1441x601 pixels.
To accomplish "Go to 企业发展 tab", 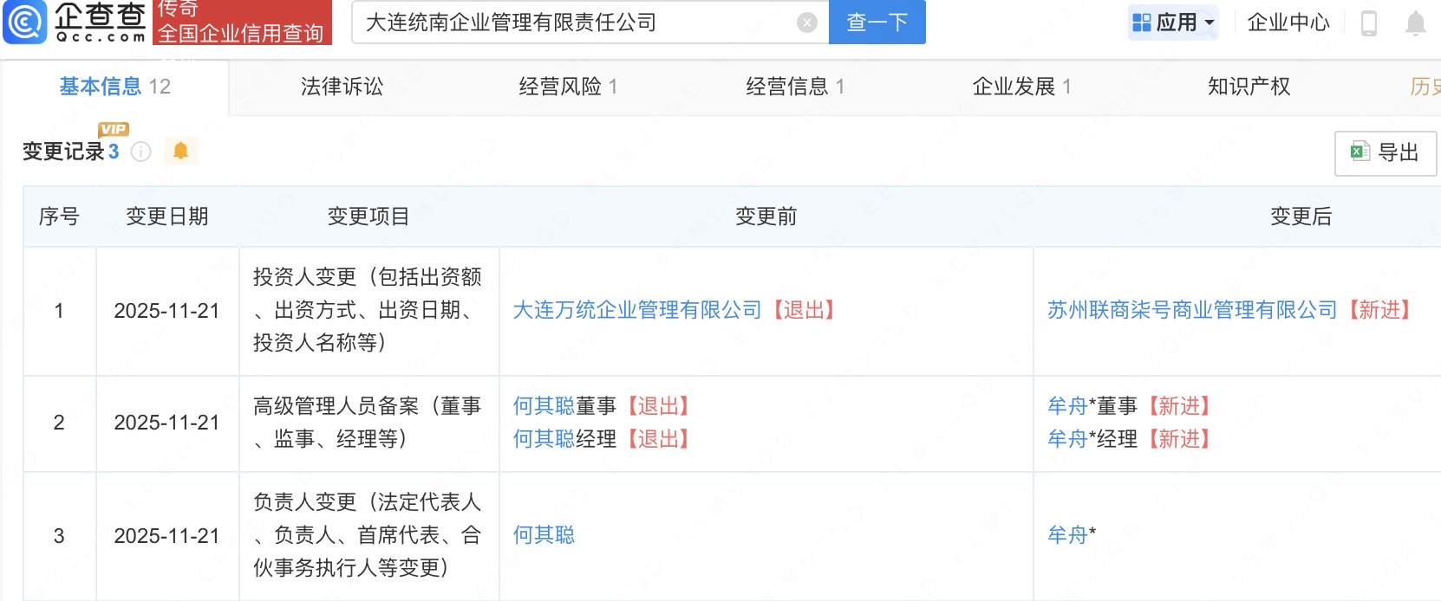I will tap(1021, 87).
